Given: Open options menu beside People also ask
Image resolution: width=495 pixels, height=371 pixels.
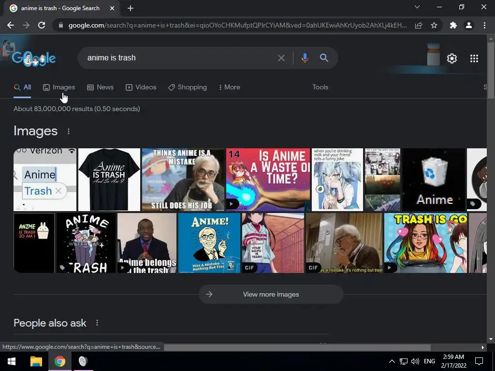Looking at the screenshot, I should pos(97,323).
